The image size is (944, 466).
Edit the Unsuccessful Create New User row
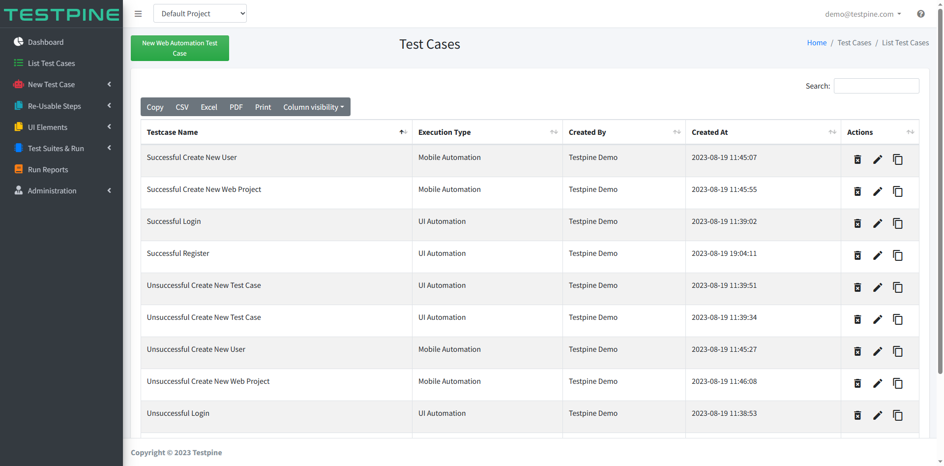[878, 351]
